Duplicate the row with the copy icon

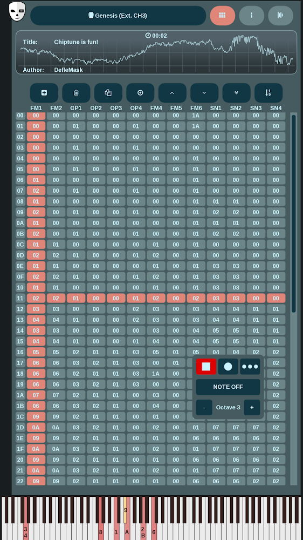[108, 93]
